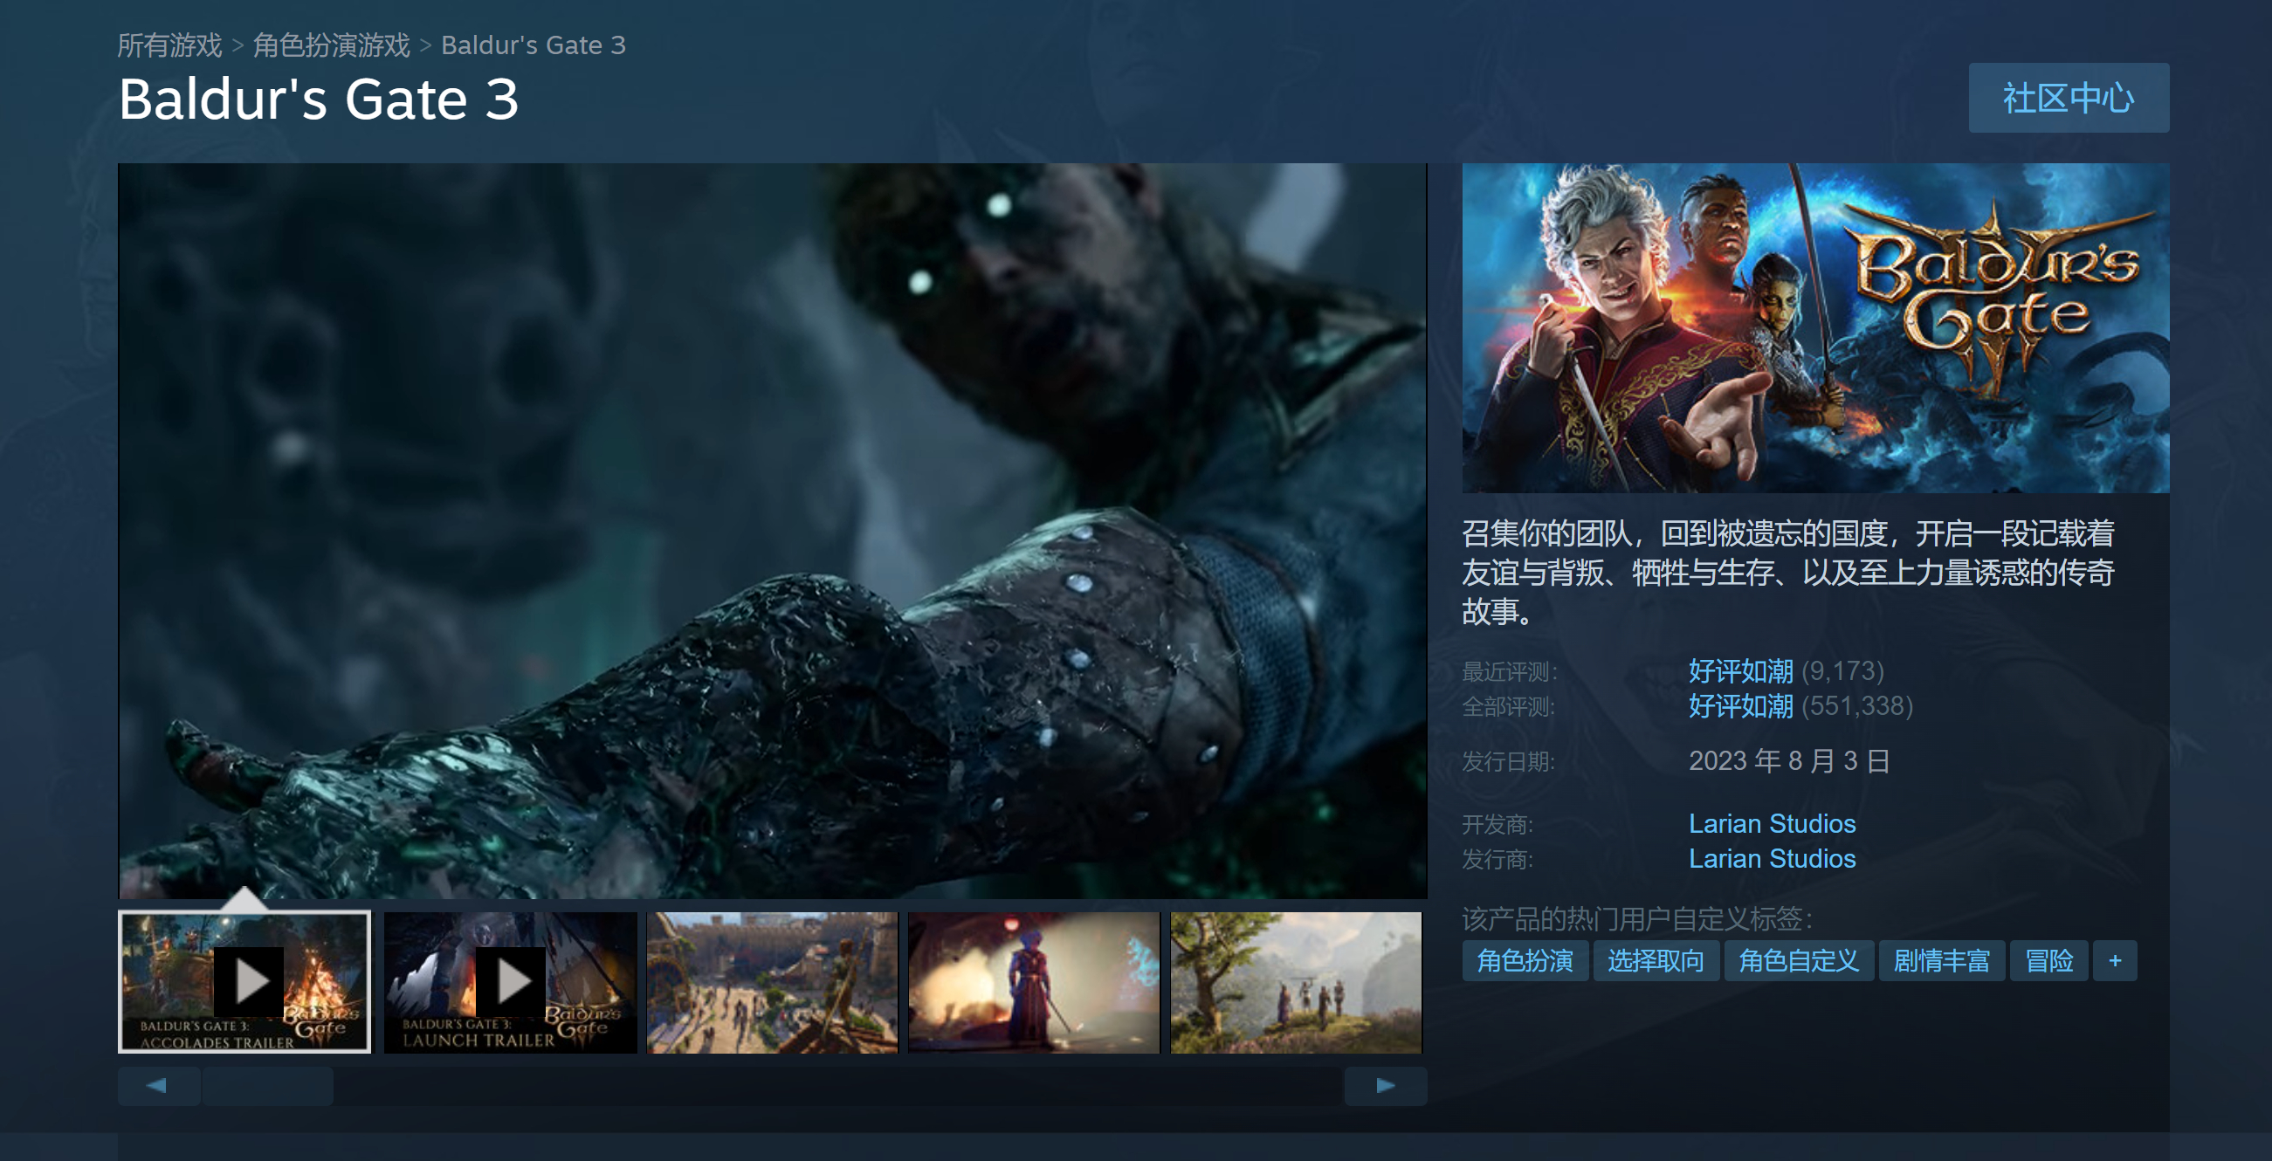The image size is (2272, 1161).
Task: Click the Baldur's Gate 3 breadcrumb link
Action: 533,45
